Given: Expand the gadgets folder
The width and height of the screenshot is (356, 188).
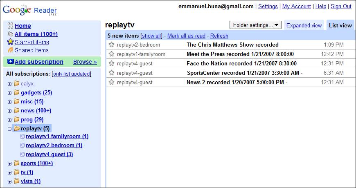Looking at the screenshot, I should [9, 93].
